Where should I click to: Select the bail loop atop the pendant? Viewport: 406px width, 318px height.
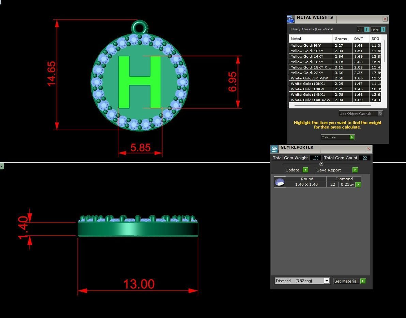point(140,27)
